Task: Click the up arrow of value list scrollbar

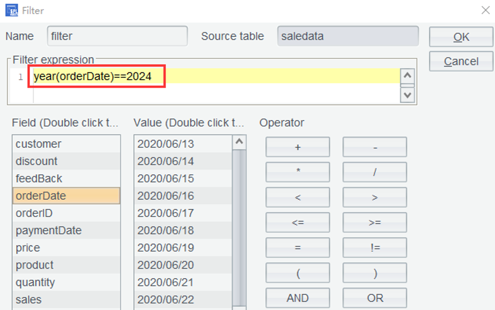Action: pyautogui.click(x=240, y=142)
